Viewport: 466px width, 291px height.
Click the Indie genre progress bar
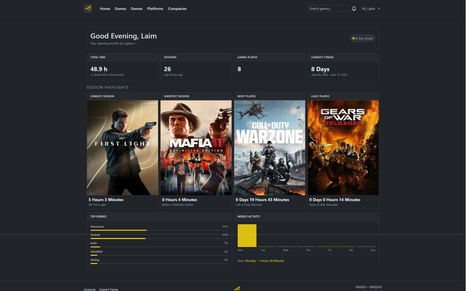pos(159,247)
